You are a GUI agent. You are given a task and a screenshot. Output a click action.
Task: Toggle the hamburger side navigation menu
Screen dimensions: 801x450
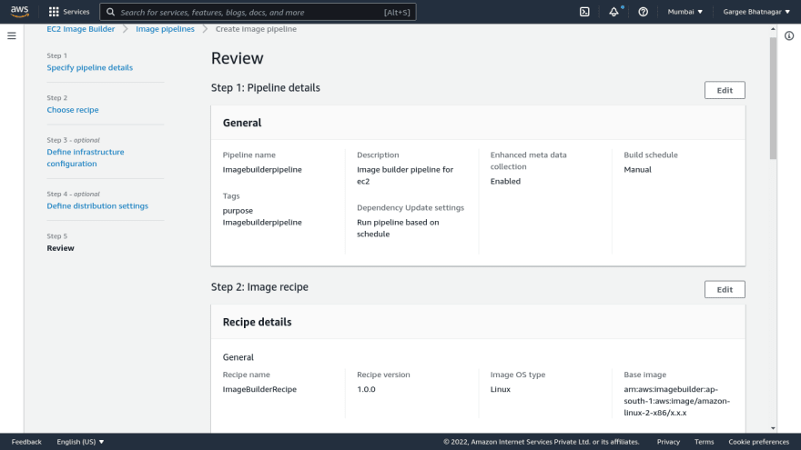tap(12, 35)
